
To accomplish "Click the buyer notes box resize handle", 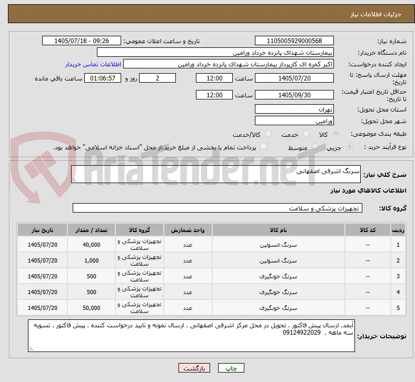I will (31, 349).
